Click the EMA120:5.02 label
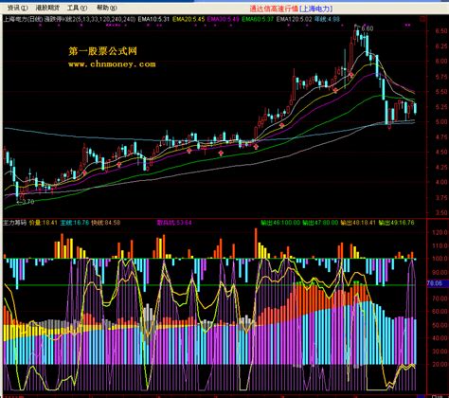 pos(294,19)
